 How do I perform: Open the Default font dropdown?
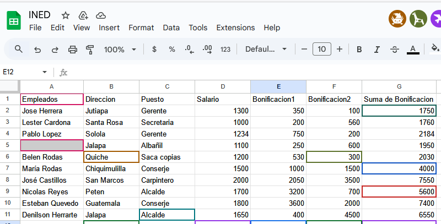coord(266,50)
